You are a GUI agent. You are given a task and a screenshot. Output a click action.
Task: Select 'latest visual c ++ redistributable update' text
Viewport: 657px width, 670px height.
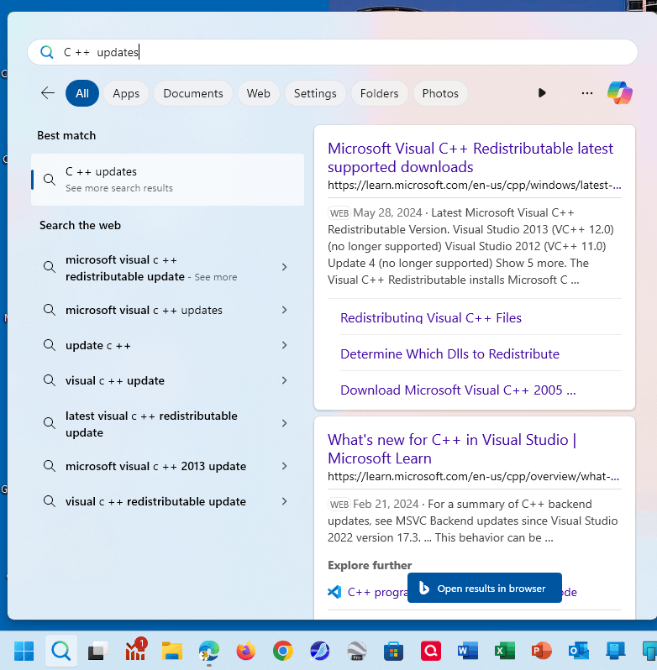pyautogui.click(x=151, y=424)
